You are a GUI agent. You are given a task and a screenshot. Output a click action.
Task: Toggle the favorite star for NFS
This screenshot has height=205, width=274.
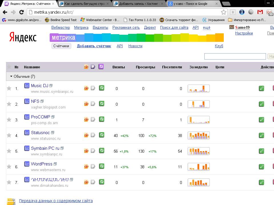[9, 104]
